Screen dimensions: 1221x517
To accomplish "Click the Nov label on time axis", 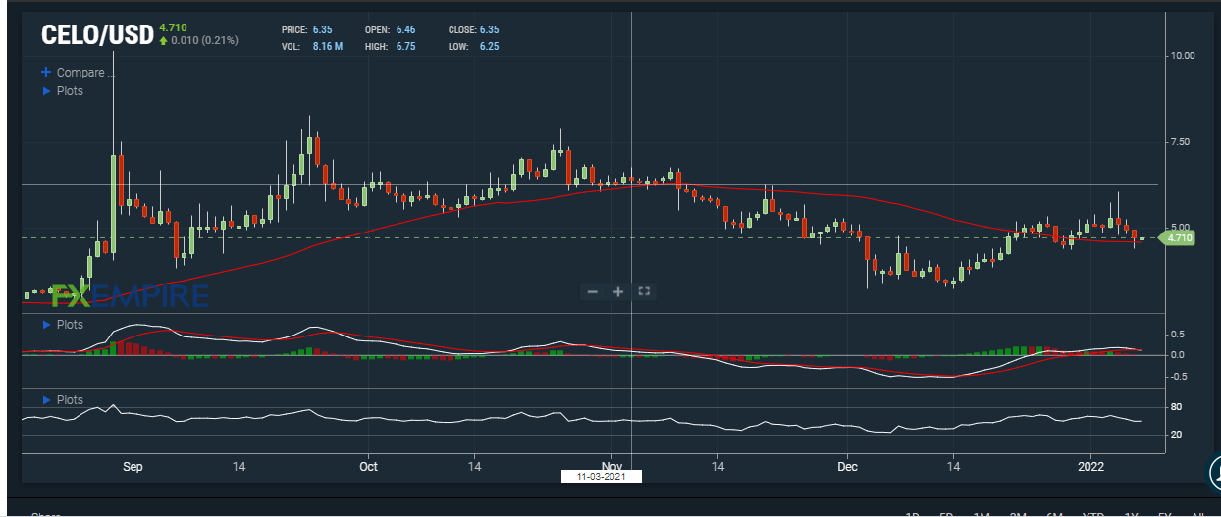I will coord(612,467).
